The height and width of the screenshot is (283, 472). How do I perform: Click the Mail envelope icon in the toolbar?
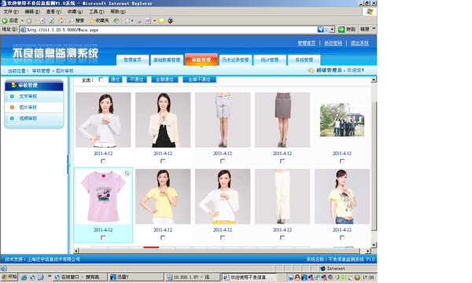(x=127, y=20)
